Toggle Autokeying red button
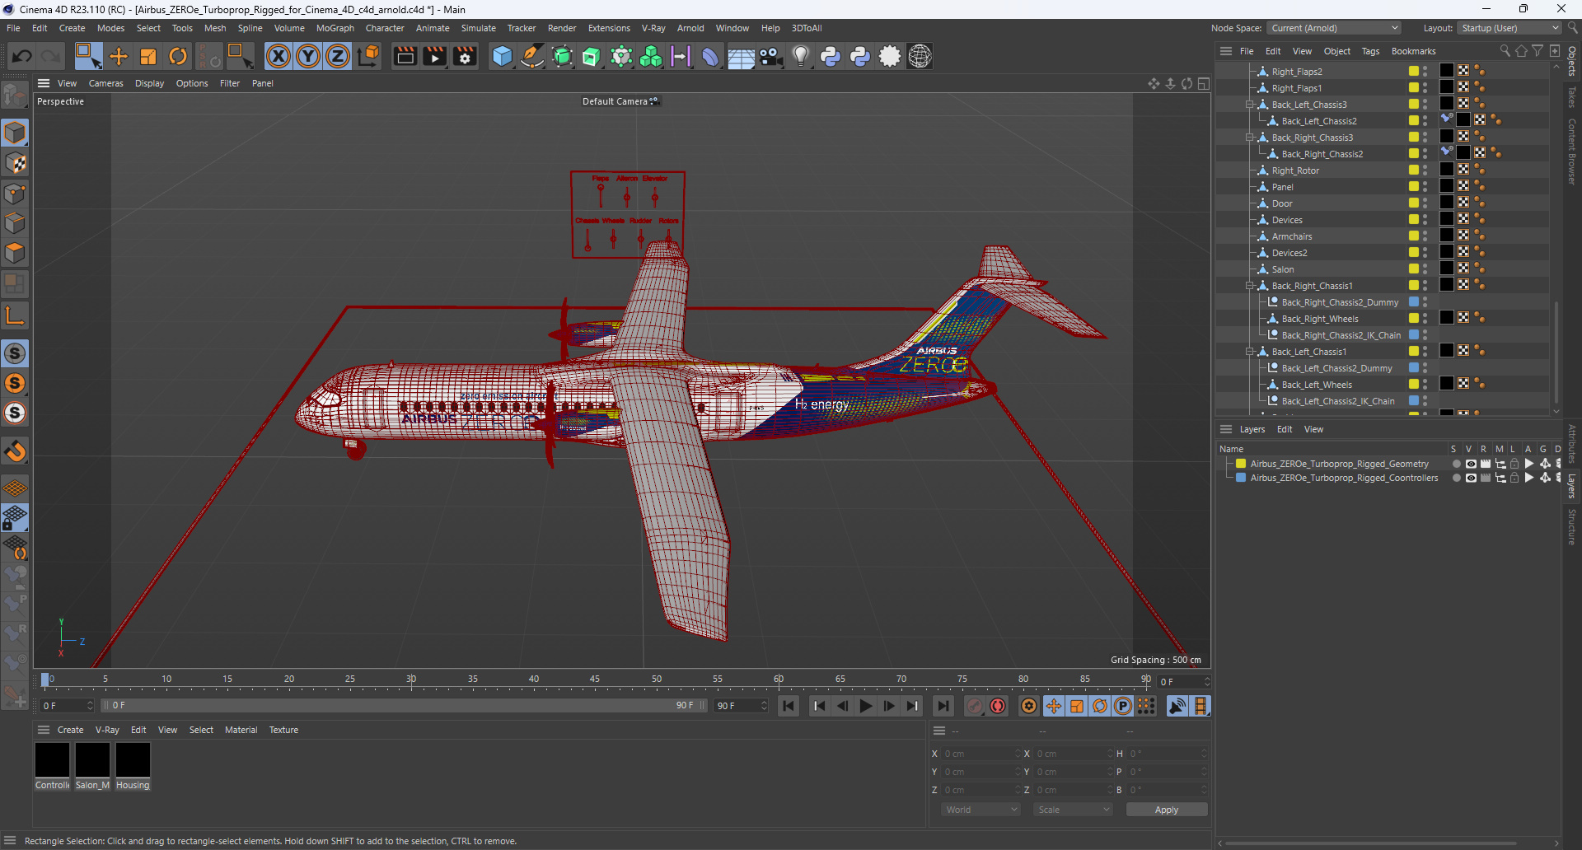This screenshot has height=850, width=1582. [998, 706]
